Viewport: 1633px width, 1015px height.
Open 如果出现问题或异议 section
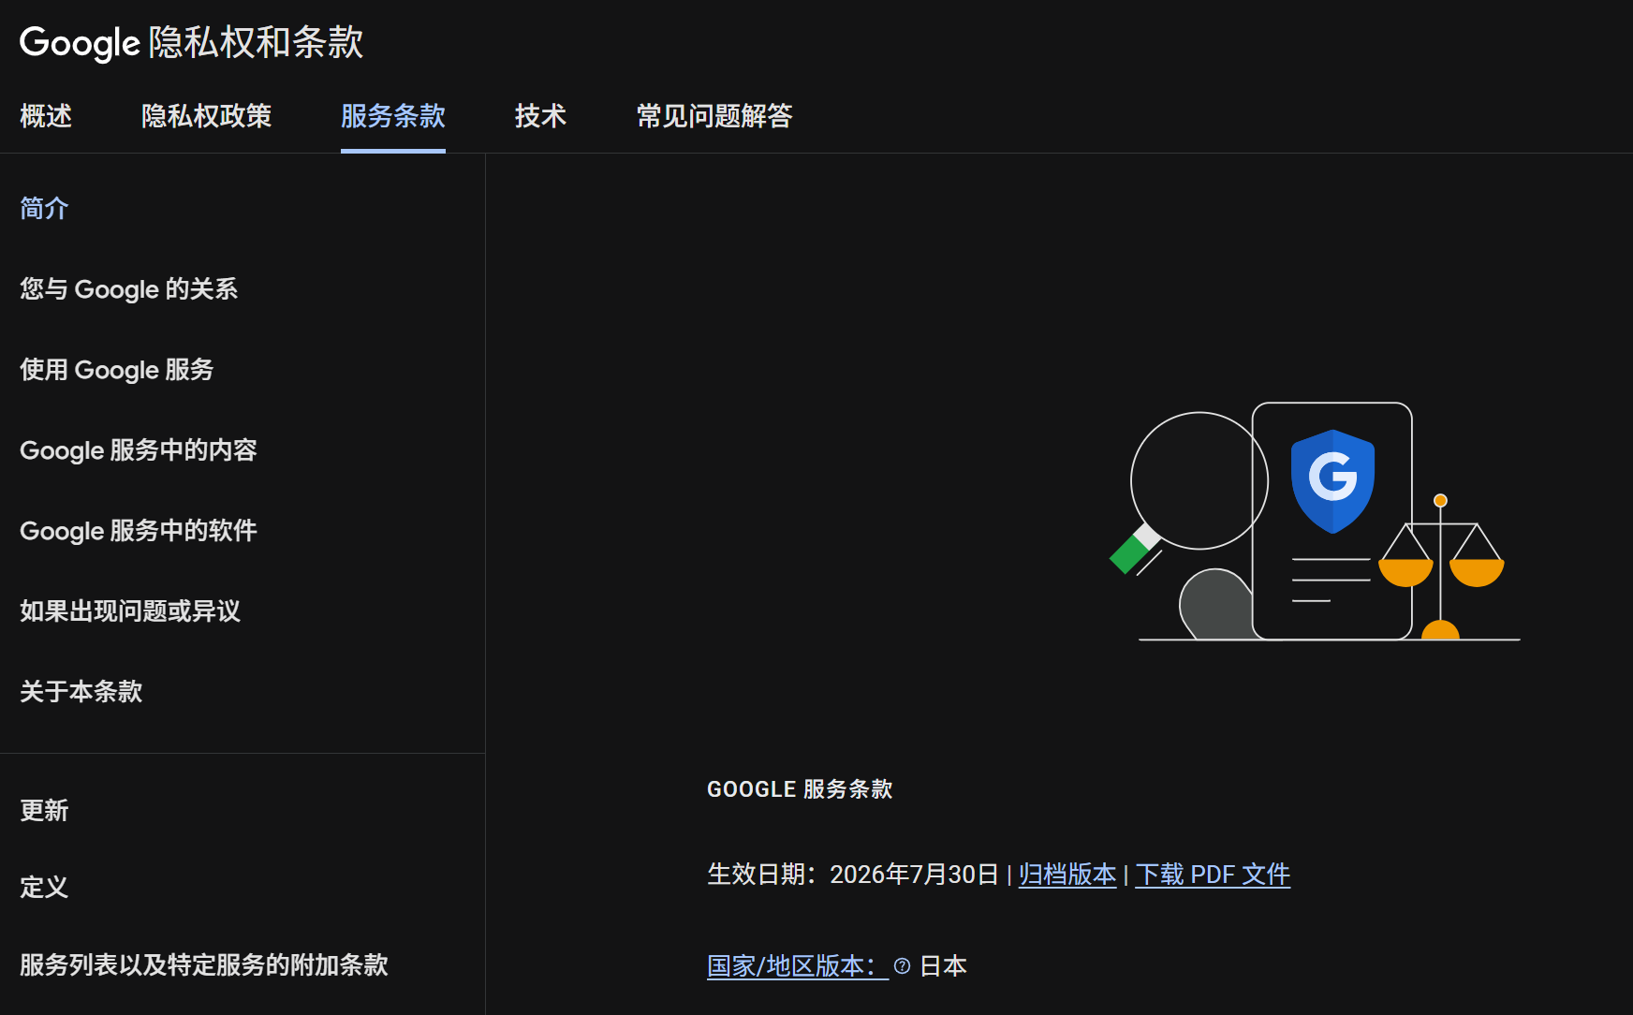click(x=130, y=610)
